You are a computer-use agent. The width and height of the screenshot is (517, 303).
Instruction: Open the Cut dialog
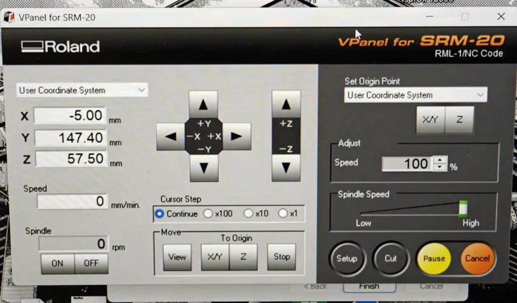pyautogui.click(x=391, y=259)
